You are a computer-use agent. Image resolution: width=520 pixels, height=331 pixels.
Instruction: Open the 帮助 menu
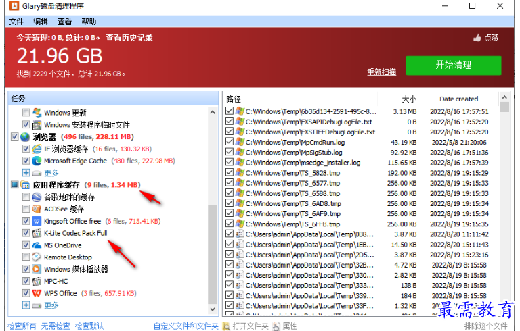pyautogui.click(x=89, y=22)
